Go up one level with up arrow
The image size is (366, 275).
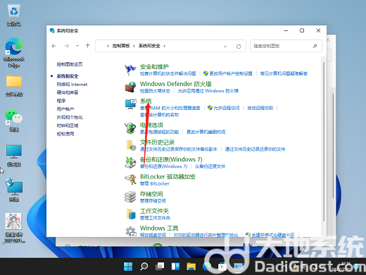pos(88,46)
